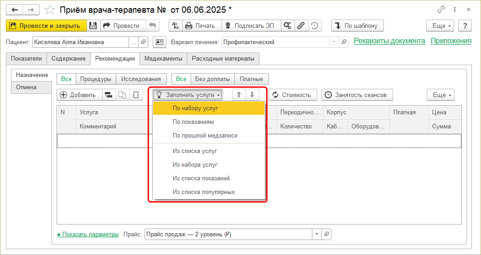Select По показаниям menu item
Screen dimensions: 481x255
(x=209, y=122)
